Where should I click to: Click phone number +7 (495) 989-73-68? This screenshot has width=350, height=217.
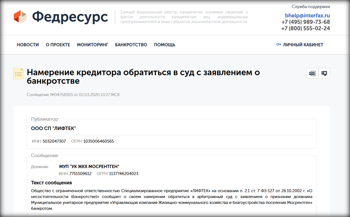click(x=305, y=22)
